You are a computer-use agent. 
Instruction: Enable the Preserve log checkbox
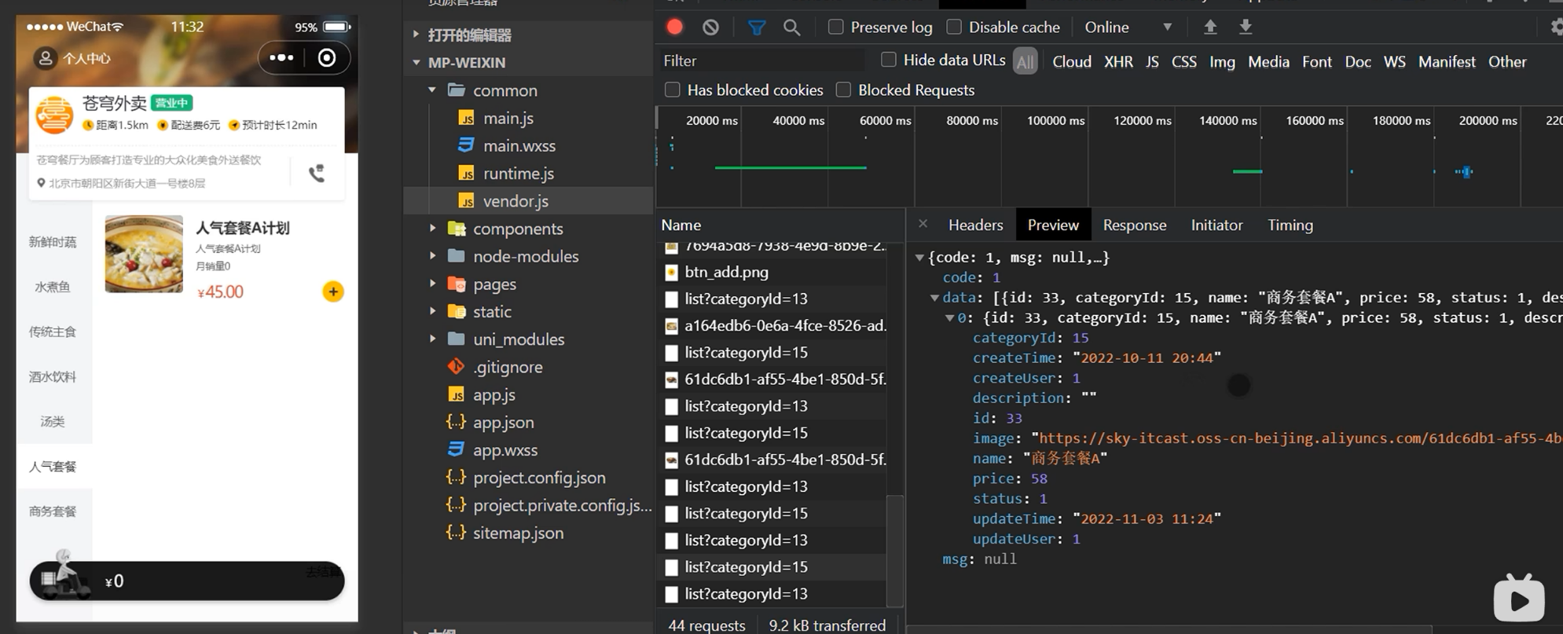[836, 27]
